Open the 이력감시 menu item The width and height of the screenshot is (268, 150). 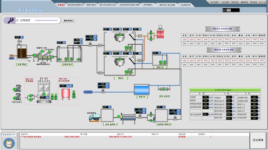coord(235,2)
